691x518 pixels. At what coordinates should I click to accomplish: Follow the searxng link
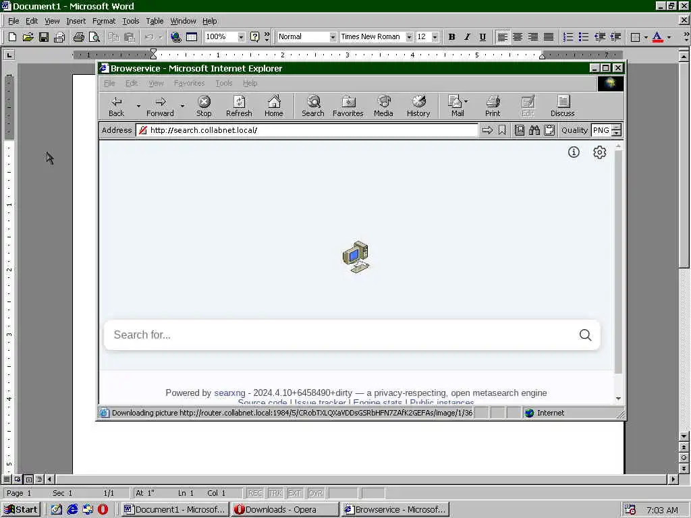click(x=229, y=393)
